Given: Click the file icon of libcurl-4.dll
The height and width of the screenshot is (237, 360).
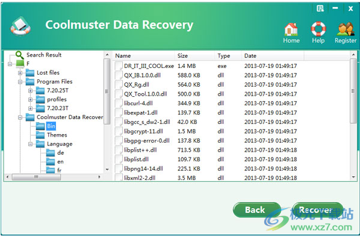Looking at the screenshot, I should tap(119, 103).
